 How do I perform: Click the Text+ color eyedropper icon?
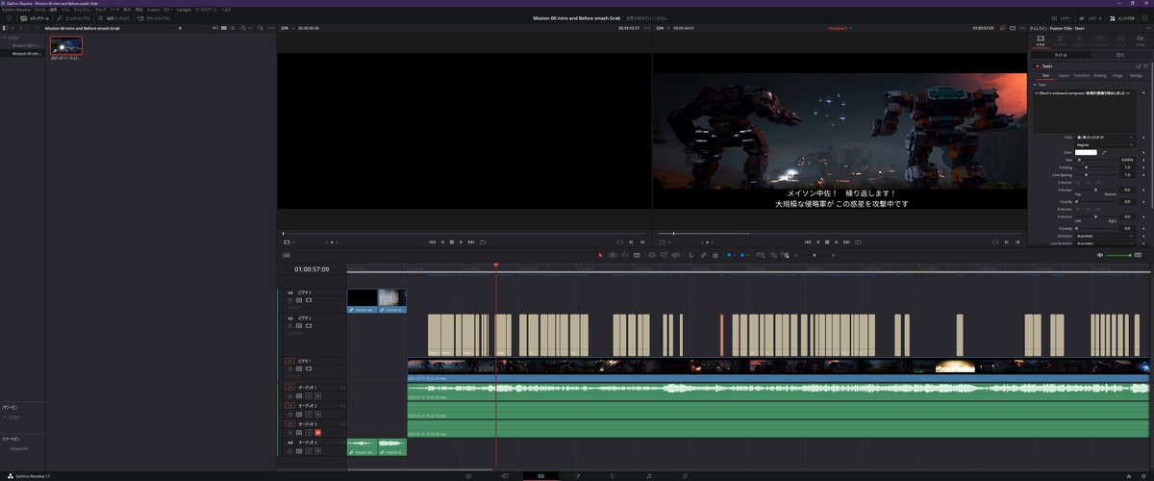tap(1104, 152)
